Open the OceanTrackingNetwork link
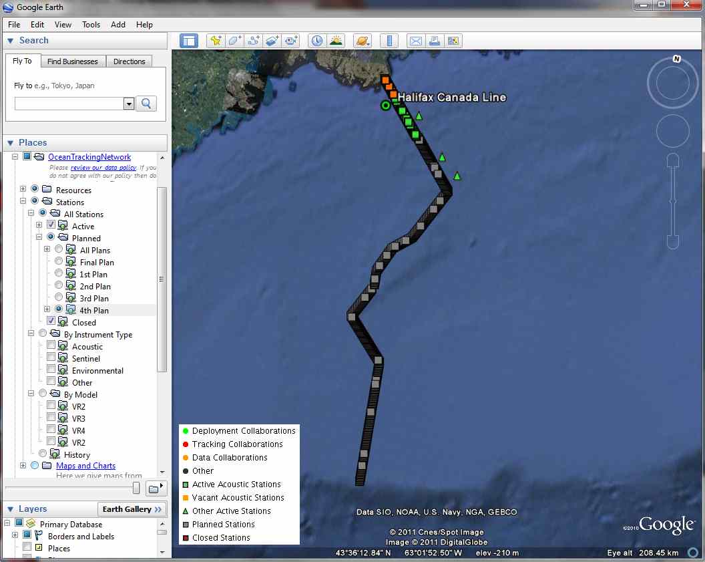 [89, 157]
